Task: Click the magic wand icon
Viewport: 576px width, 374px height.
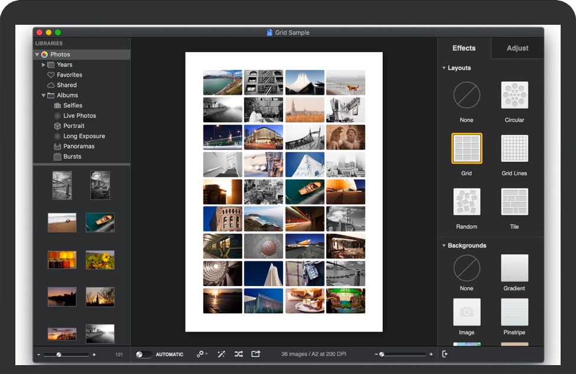Action: tap(222, 354)
